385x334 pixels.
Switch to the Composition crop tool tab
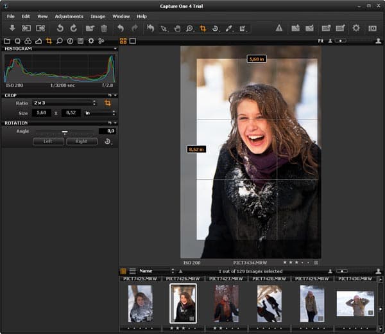coord(49,41)
